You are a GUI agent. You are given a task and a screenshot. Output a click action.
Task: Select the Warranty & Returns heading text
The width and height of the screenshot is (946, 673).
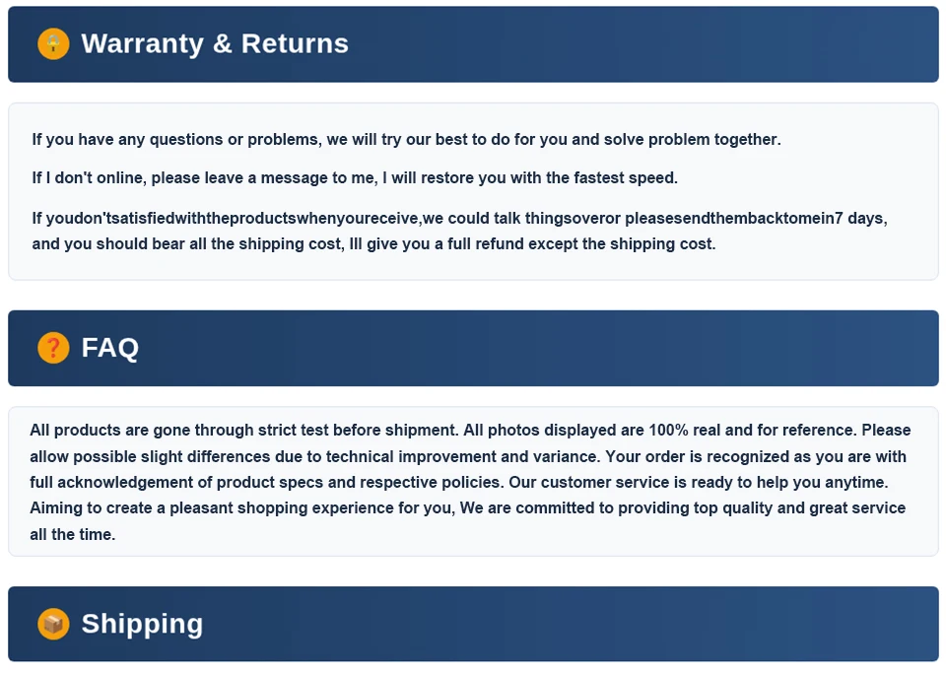(x=215, y=43)
